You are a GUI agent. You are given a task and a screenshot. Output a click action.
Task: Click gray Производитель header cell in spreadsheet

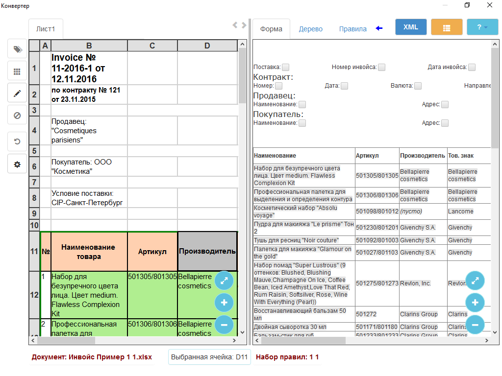coord(207,252)
